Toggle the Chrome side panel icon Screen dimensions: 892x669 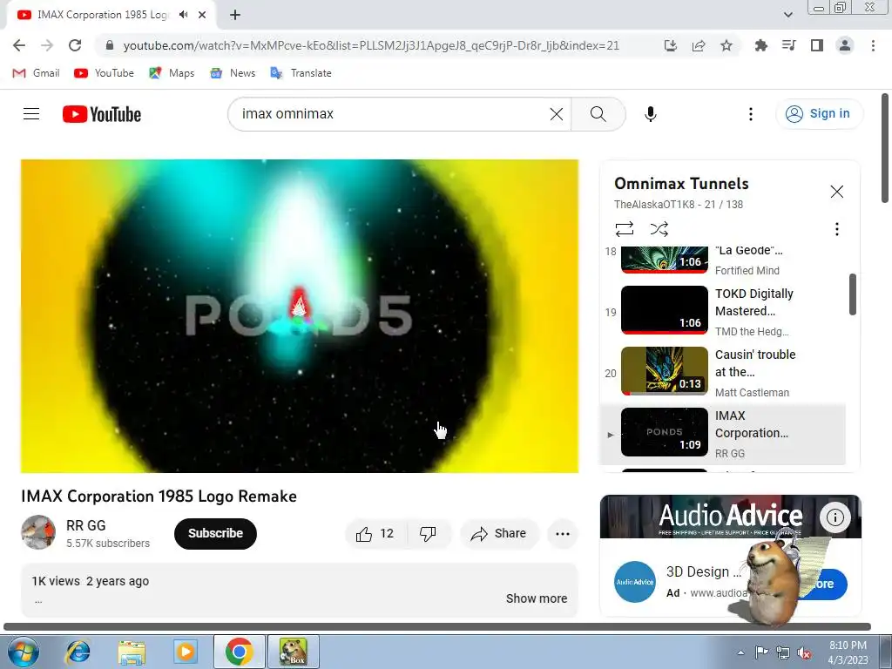pos(817,45)
